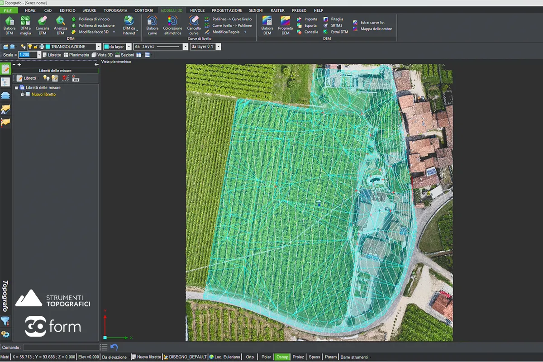Click the DEM Esporta command

tap(307, 26)
